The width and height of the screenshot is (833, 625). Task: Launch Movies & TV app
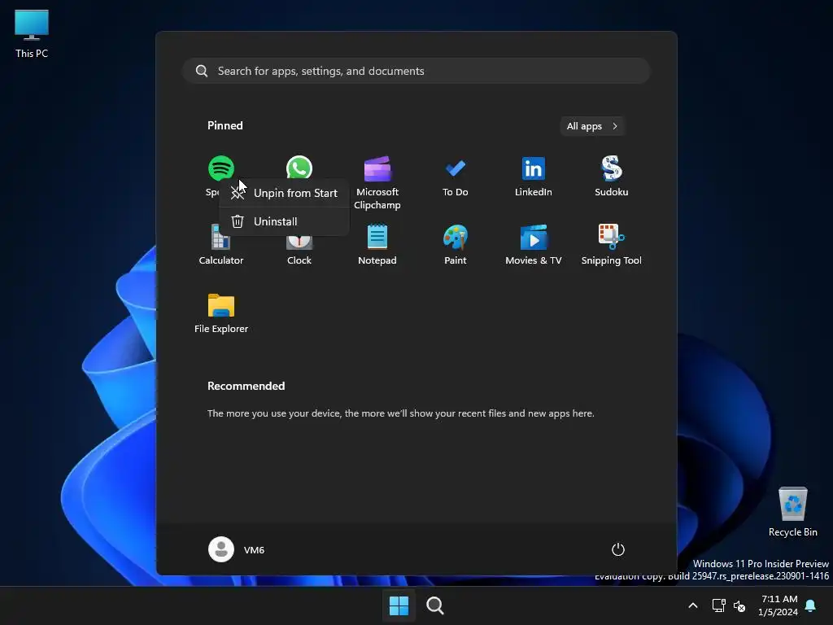(x=534, y=245)
